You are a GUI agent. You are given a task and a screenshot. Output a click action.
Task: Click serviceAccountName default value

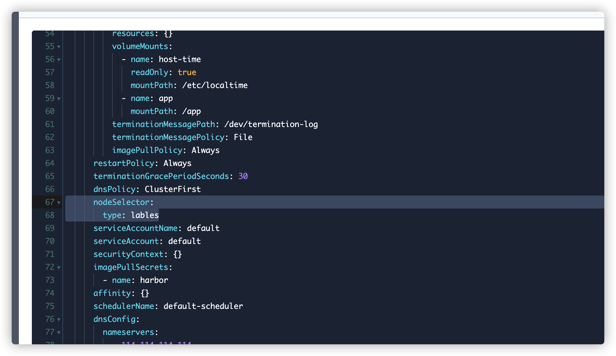pyautogui.click(x=203, y=228)
